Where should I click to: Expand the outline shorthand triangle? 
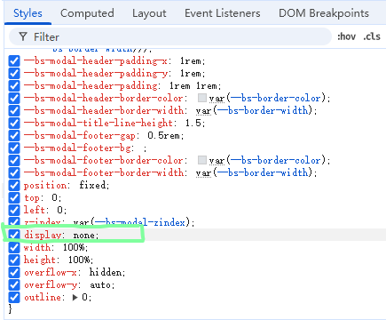point(75,297)
